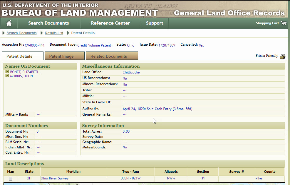
Task: Click the US Reservations value No
Action: [125, 78]
